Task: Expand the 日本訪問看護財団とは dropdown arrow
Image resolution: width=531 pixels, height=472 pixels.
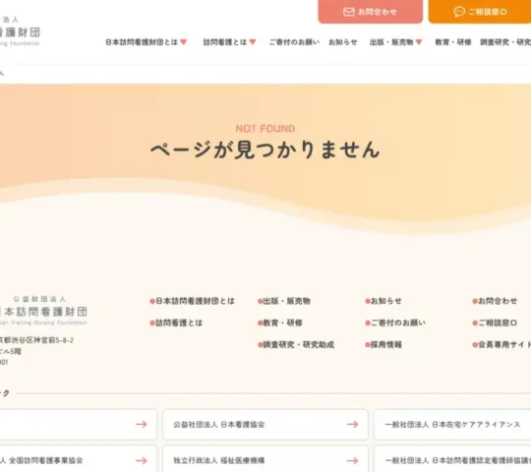Action: (x=184, y=42)
